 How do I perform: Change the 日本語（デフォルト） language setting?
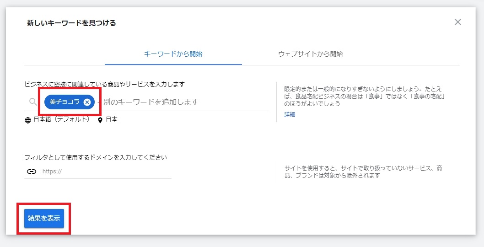tap(61, 119)
